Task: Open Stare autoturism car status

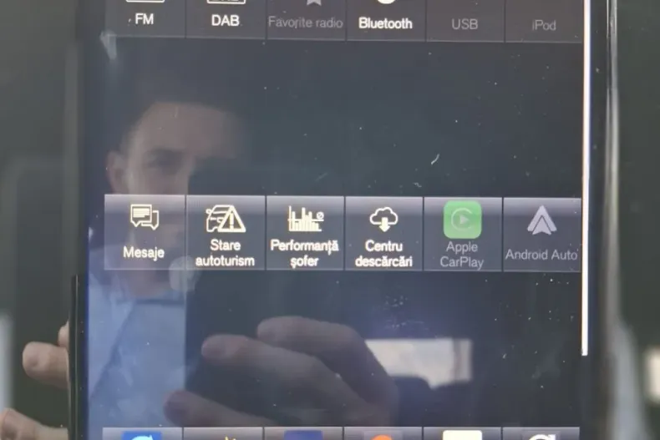Action: pos(226,233)
